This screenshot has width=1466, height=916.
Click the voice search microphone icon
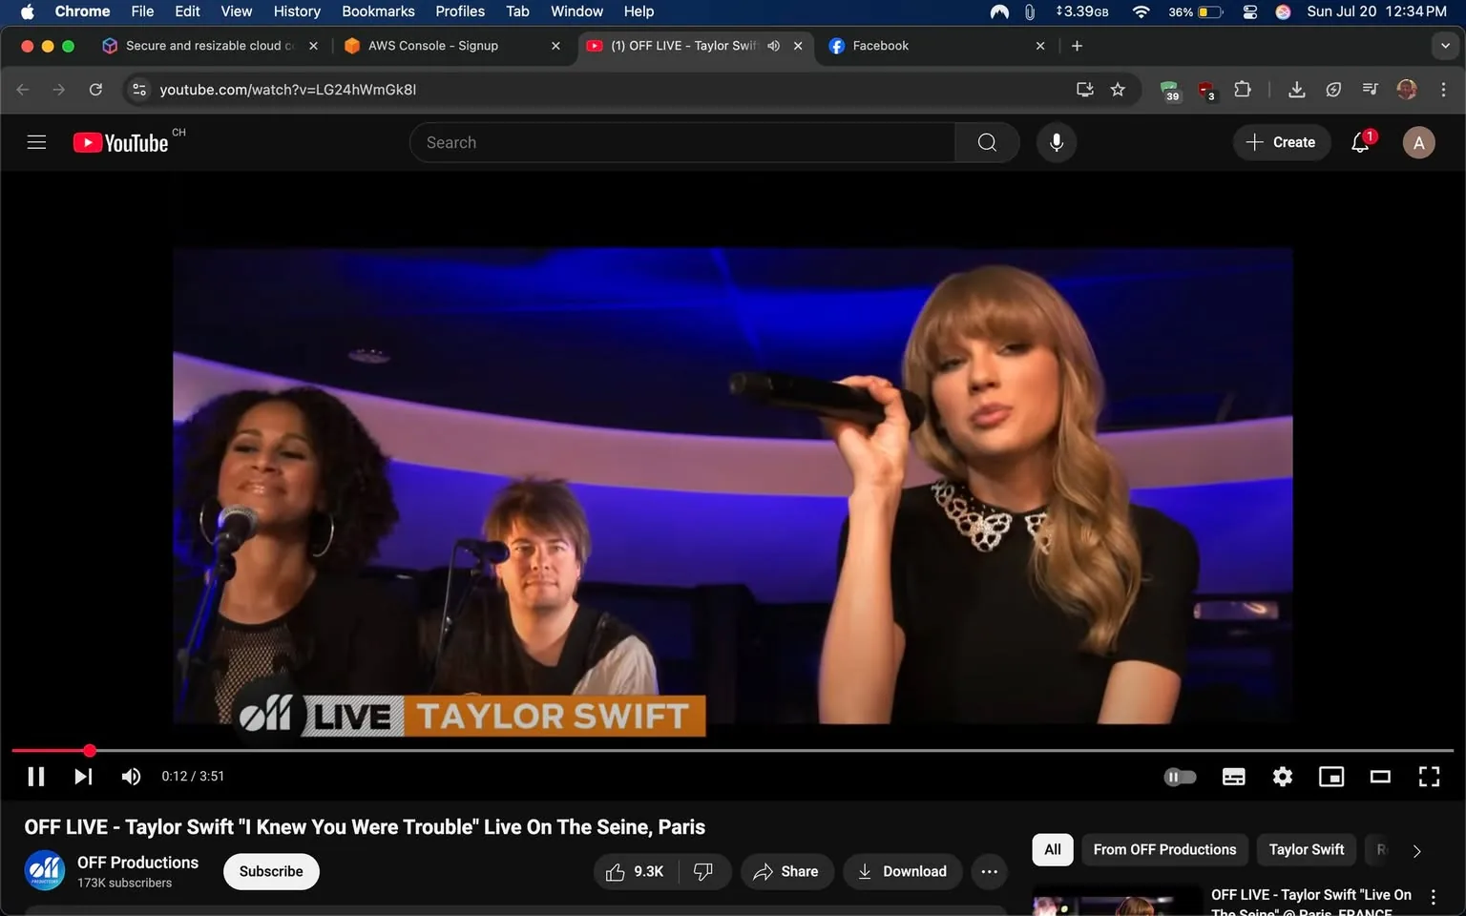click(x=1057, y=142)
